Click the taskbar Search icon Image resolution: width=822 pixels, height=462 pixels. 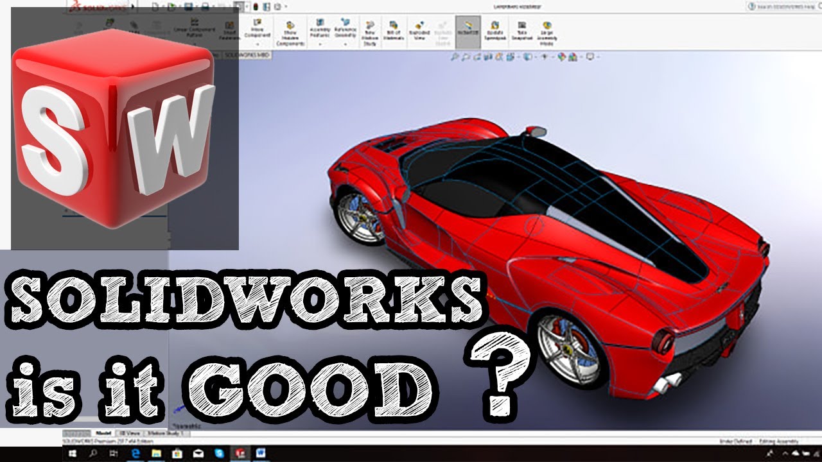click(93, 454)
